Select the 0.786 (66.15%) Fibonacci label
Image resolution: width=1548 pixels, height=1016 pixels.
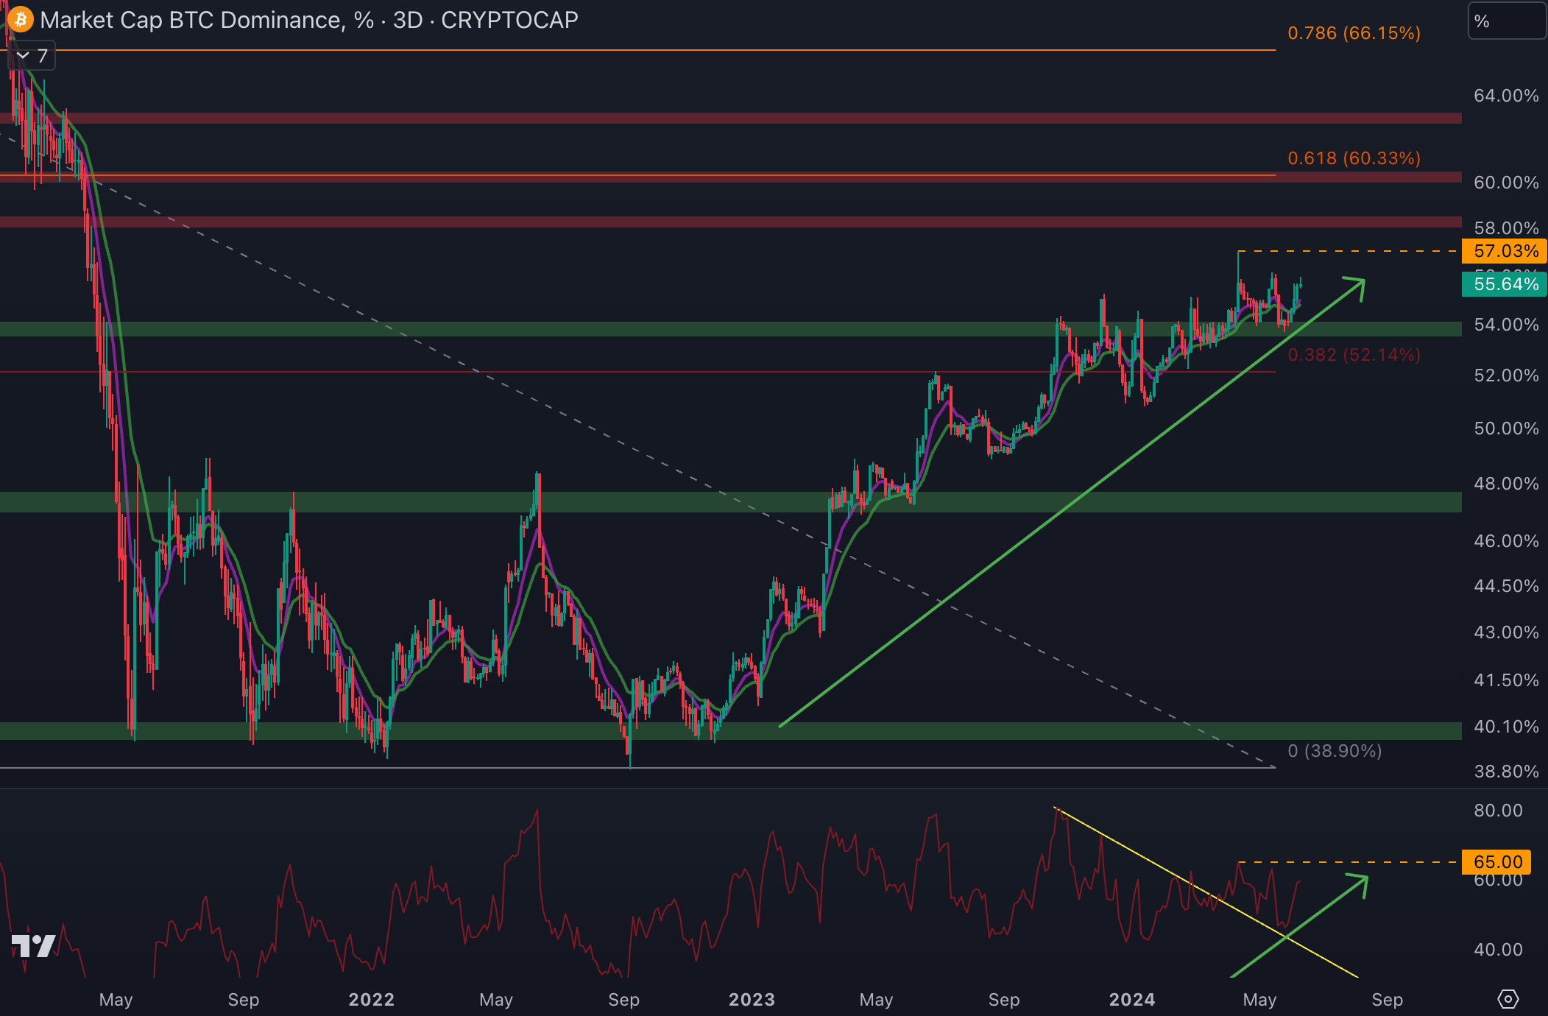[1354, 33]
